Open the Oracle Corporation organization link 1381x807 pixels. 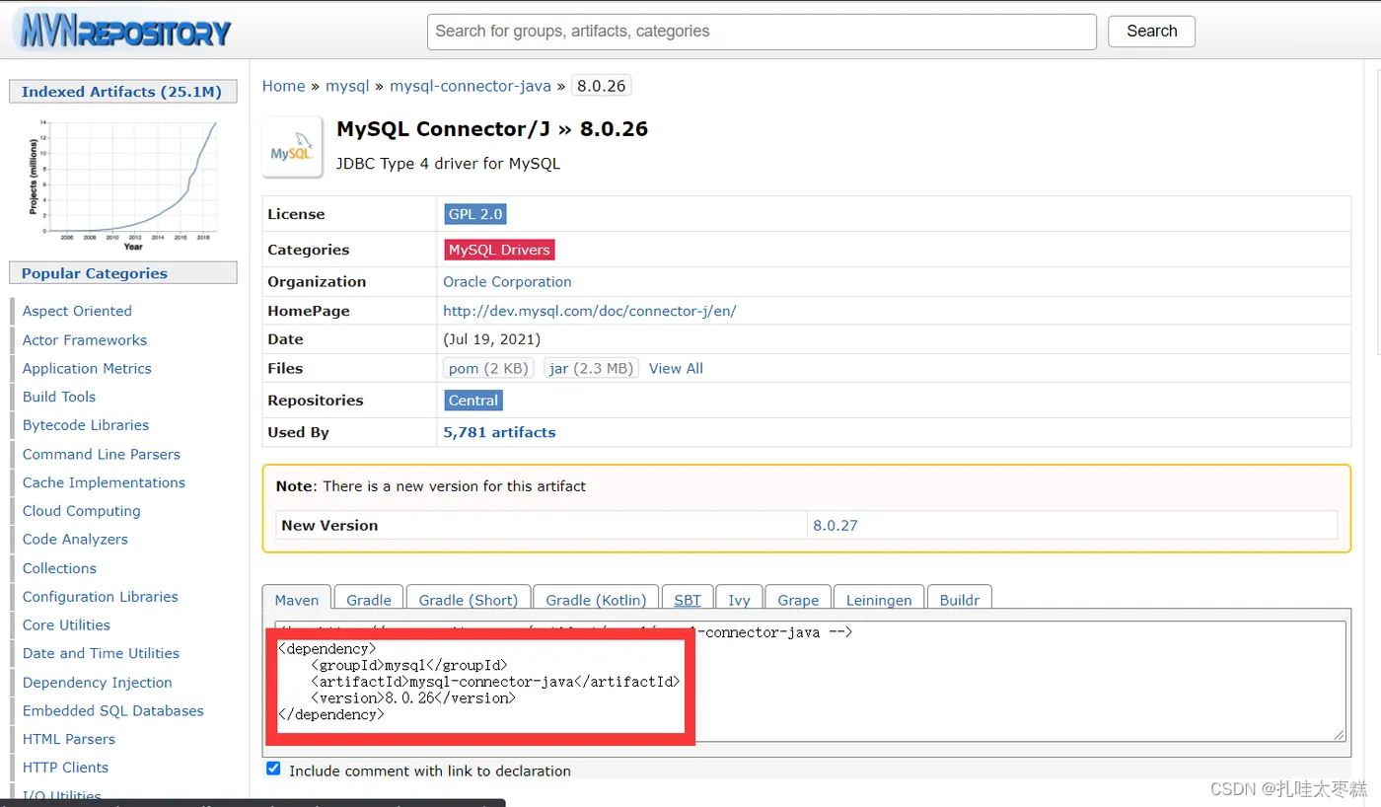(507, 281)
